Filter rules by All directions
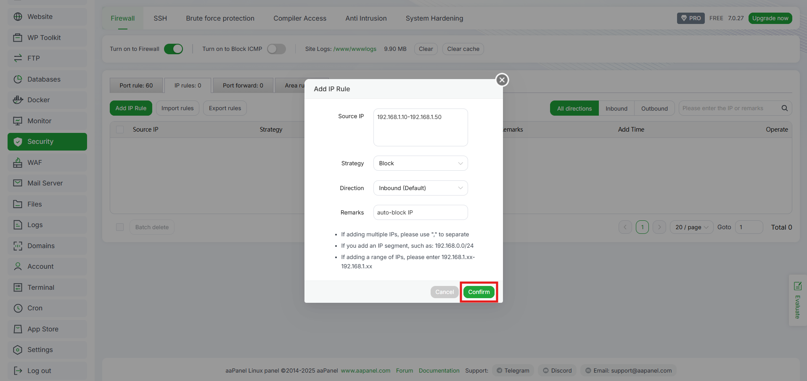807x381 pixels. click(574, 108)
